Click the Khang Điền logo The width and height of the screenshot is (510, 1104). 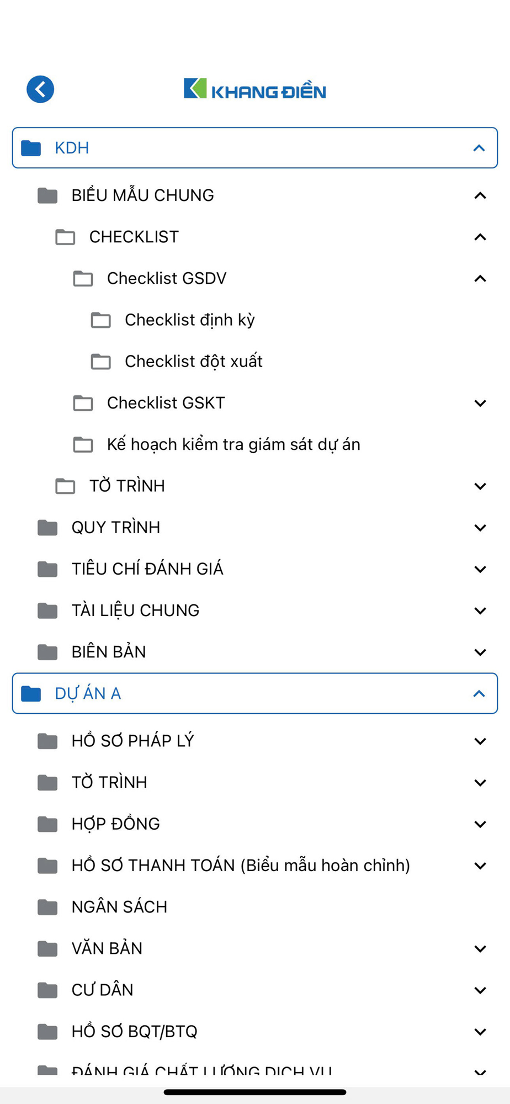[254, 89]
